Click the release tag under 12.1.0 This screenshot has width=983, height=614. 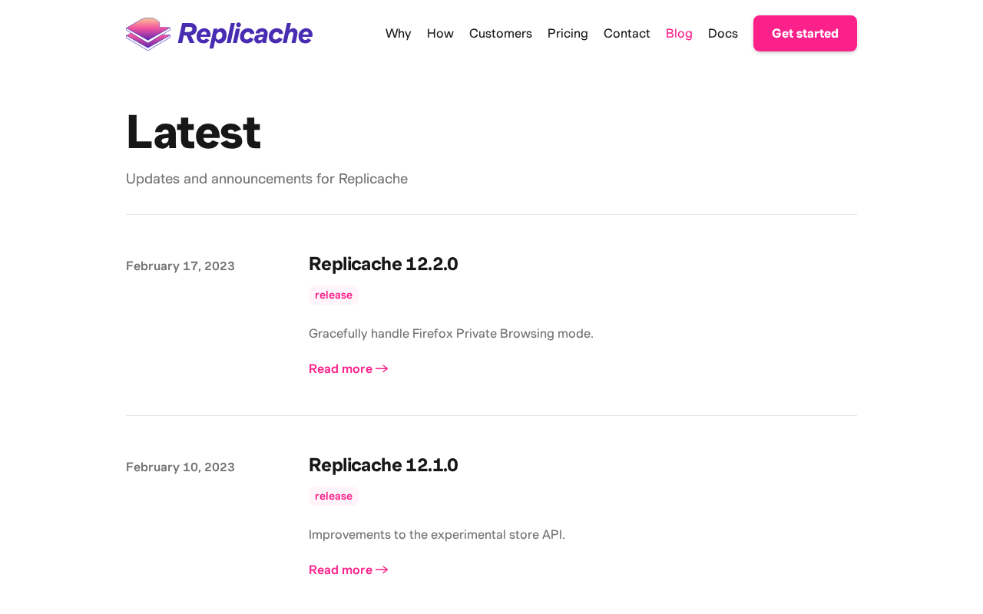(x=333, y=497)
